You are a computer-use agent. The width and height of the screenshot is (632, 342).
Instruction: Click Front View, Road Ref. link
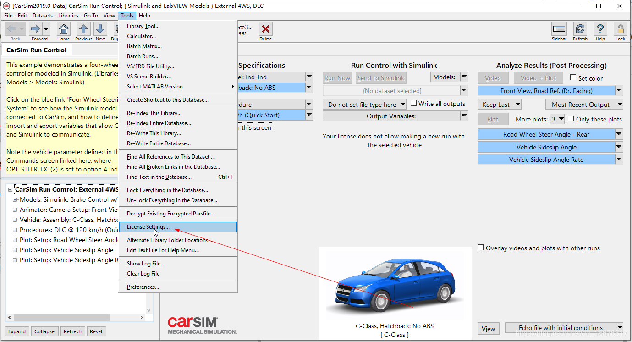546,91
